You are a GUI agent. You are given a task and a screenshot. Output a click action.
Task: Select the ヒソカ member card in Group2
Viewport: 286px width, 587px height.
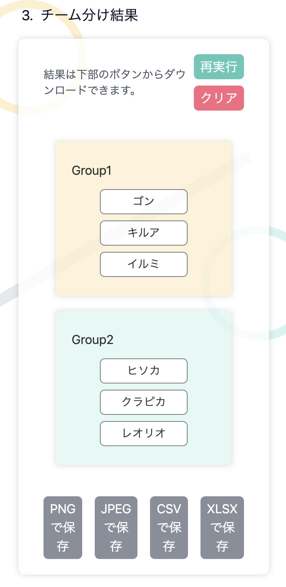point(143,371)
